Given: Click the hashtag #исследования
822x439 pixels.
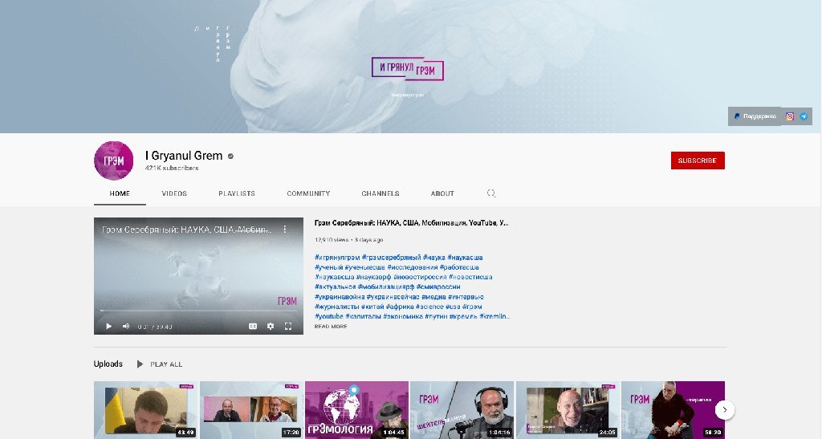Looking at the screenshot, I should 413,267.
